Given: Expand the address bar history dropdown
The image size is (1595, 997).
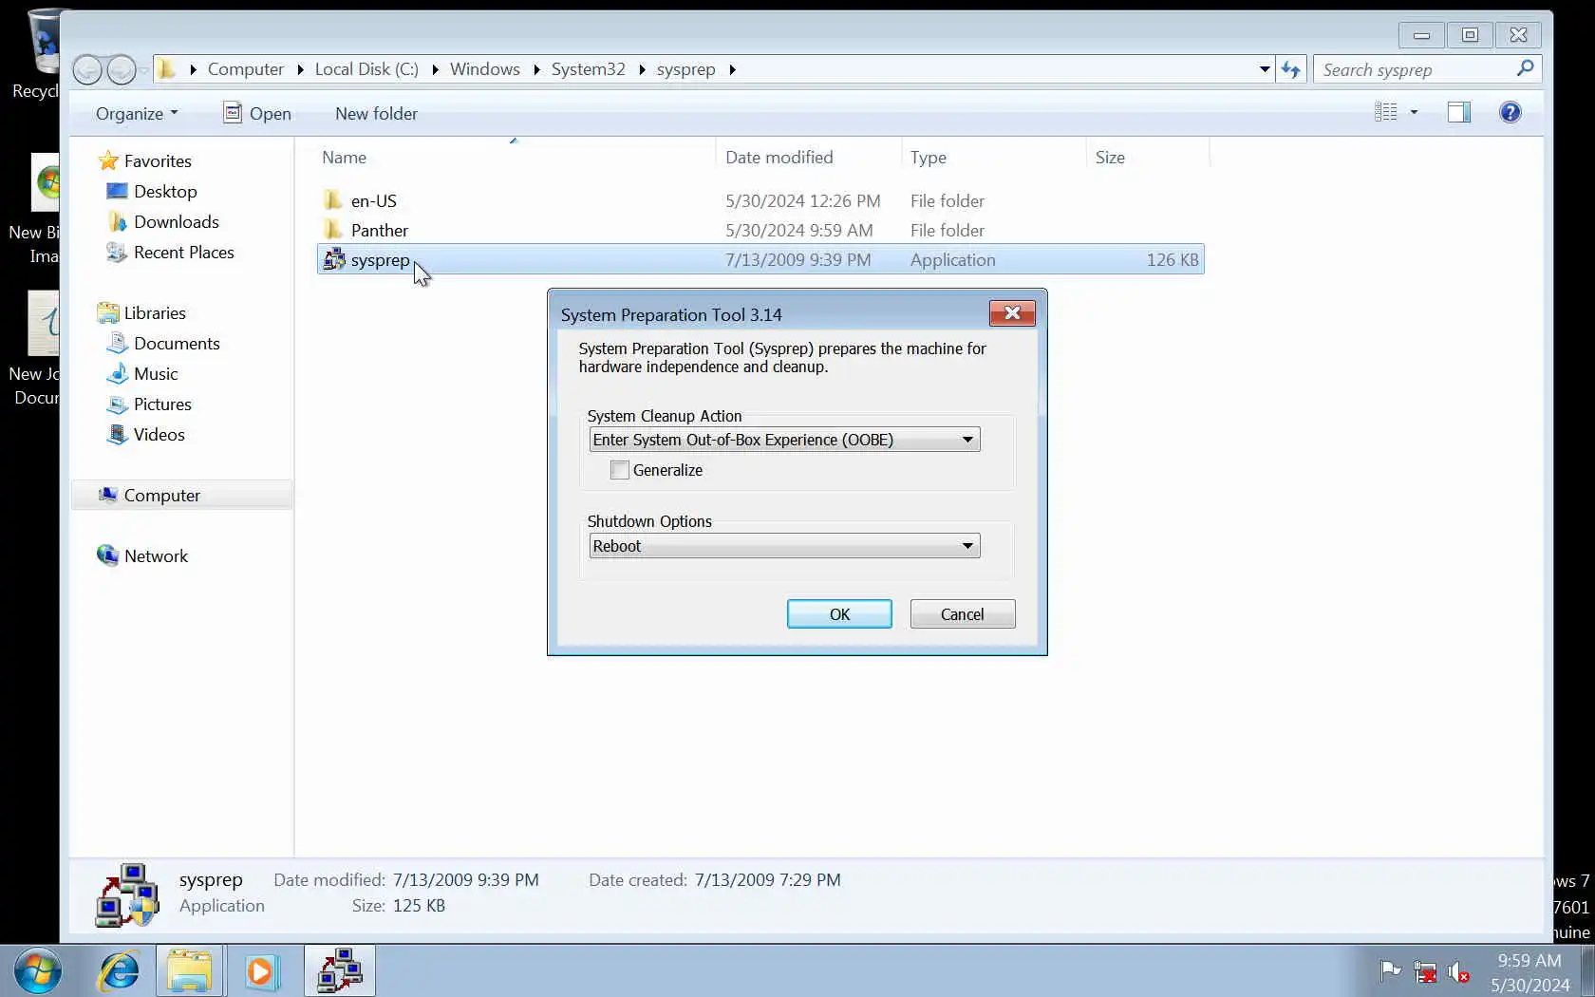Looking at the screenshot, I should point(1265,69).
